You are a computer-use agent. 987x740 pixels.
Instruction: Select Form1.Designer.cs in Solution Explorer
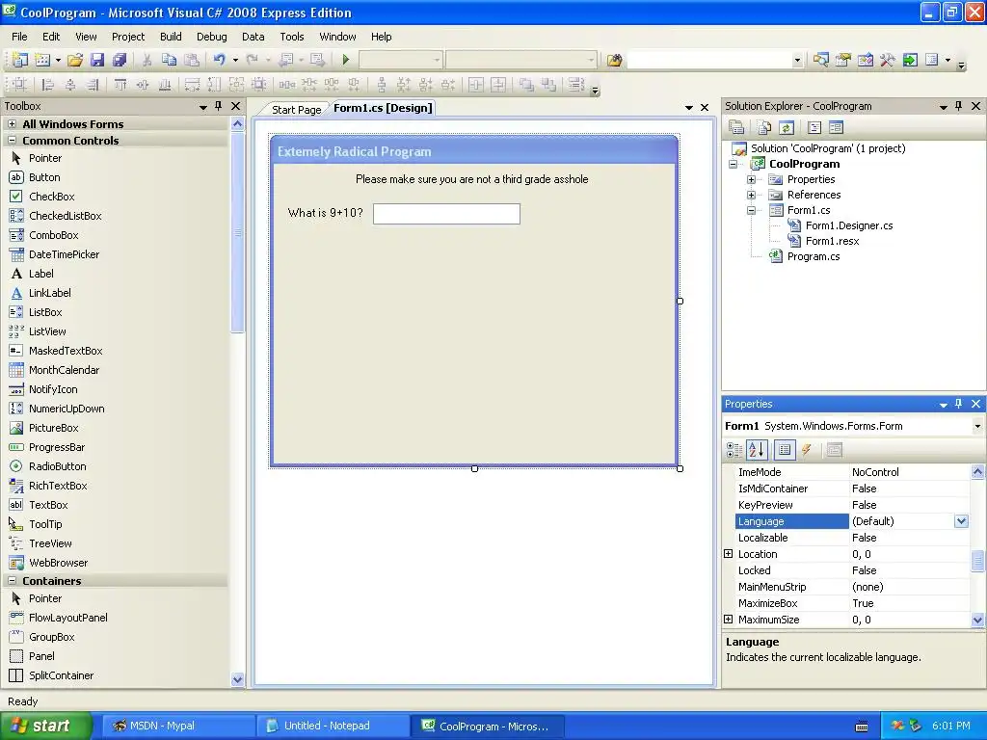[848, 225]
